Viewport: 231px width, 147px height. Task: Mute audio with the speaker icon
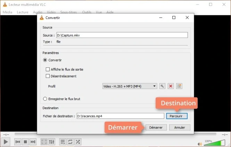coord(200,144)
